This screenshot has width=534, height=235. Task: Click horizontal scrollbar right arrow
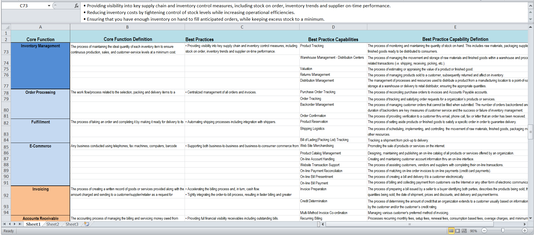[525, 224]
